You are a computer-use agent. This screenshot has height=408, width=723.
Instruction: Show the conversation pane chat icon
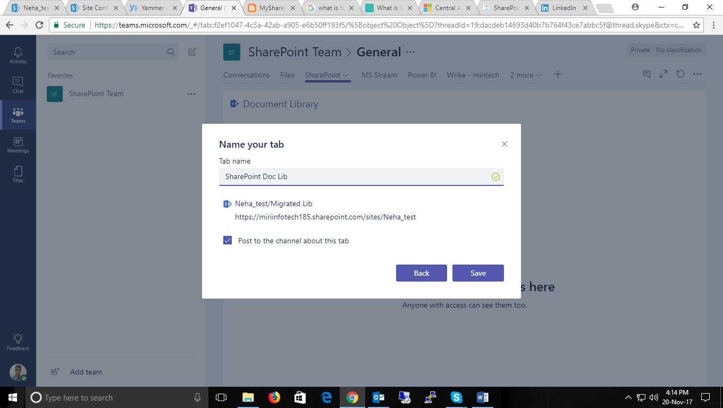point(646,74)
